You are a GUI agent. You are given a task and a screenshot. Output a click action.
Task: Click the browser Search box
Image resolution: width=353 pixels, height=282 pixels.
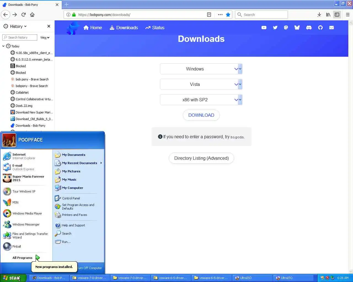click(261, 15)
